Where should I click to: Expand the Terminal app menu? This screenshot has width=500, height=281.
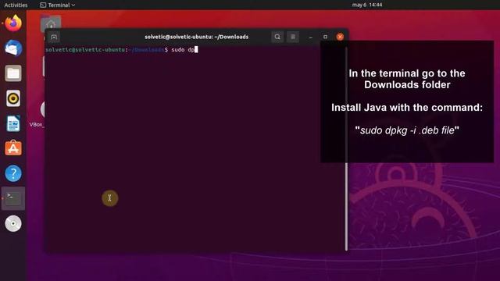[57, 5]
